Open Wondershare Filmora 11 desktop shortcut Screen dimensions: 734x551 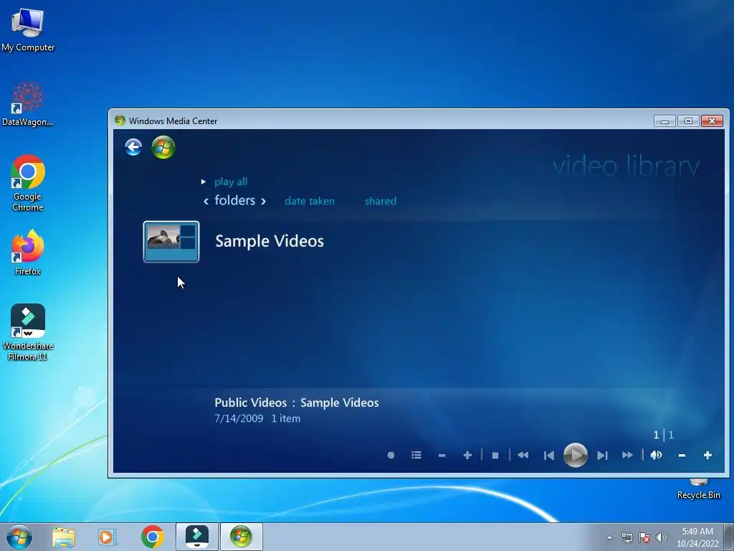pyautogui.click(x=28, y=332)
